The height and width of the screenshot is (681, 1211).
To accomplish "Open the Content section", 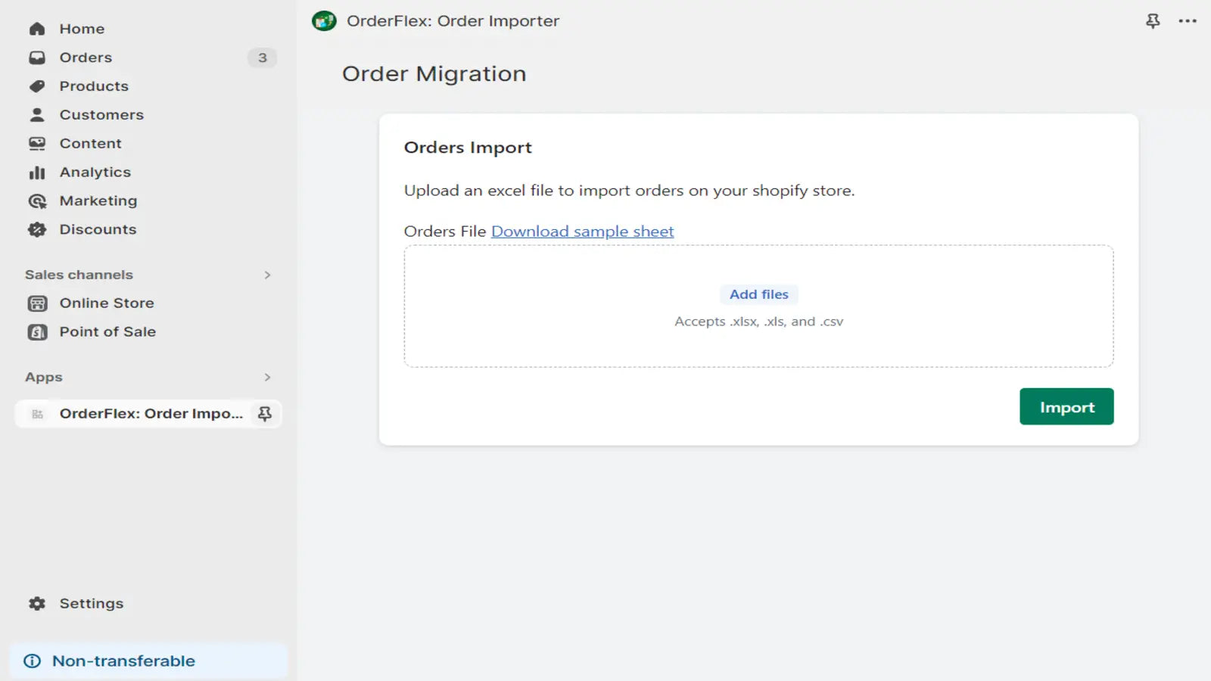I will click(90, 144).
